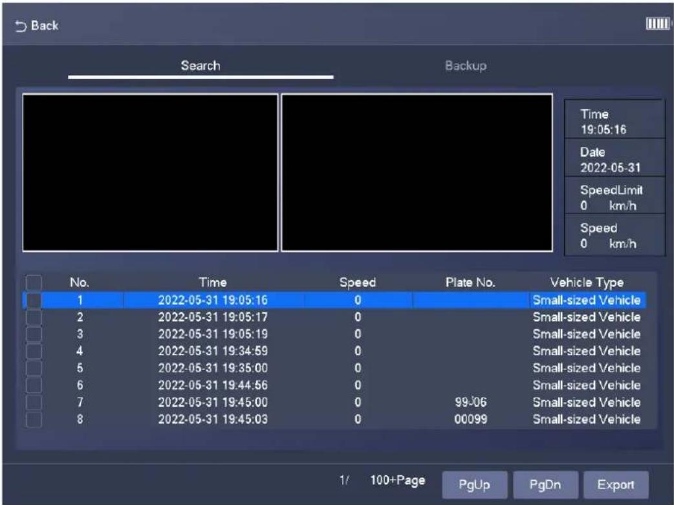Click the No. column header
This screenshot has height=505, width=674.
point(80,283)
